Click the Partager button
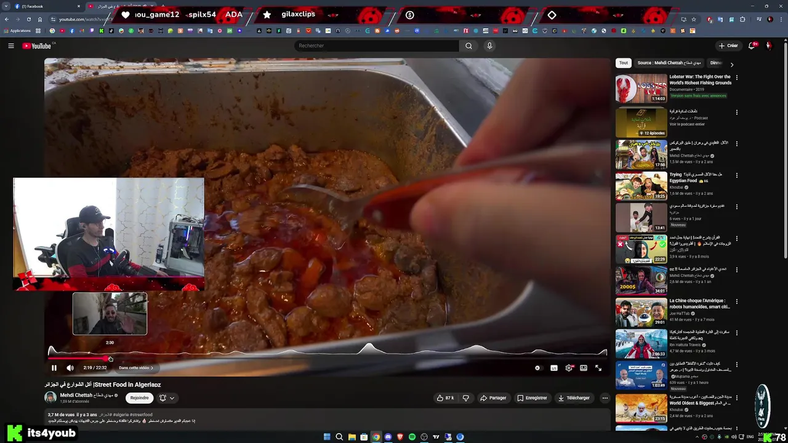 (493, 398)
